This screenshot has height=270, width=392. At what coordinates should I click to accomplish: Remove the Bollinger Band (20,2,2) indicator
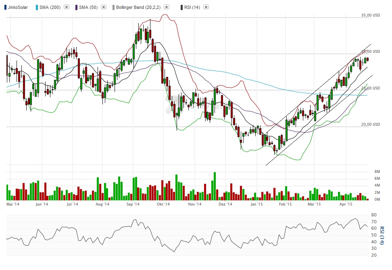(x=166, y=7)
